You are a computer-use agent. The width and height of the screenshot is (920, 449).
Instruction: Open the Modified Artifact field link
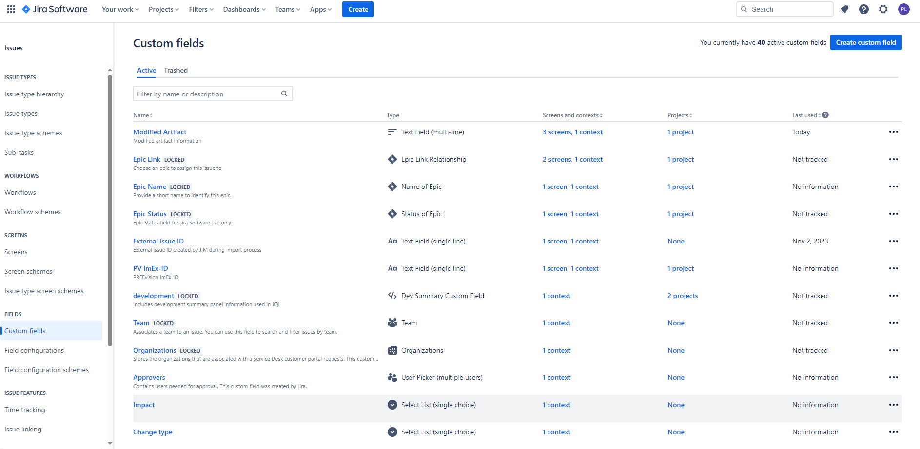point(160,132)
